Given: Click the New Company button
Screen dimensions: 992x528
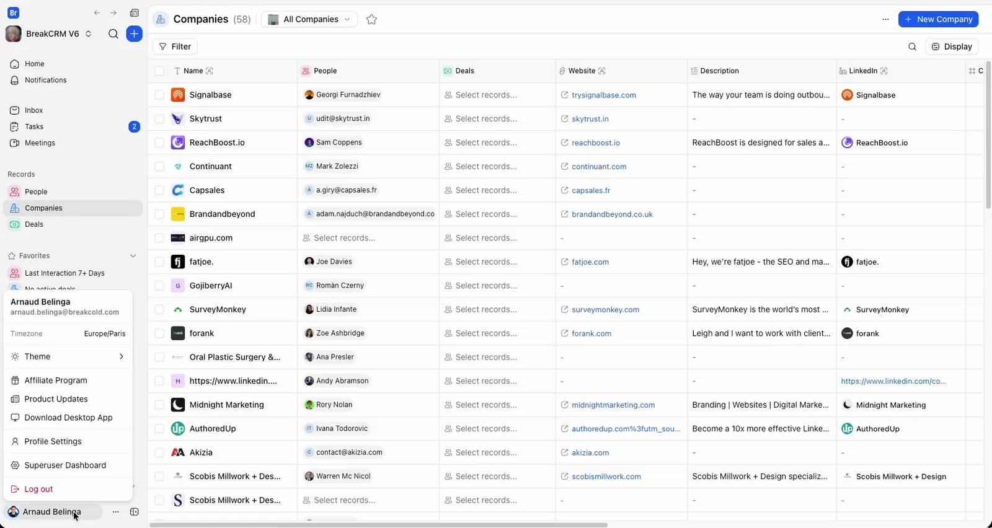Looking at the screenshot, I should tap(938, 19).
